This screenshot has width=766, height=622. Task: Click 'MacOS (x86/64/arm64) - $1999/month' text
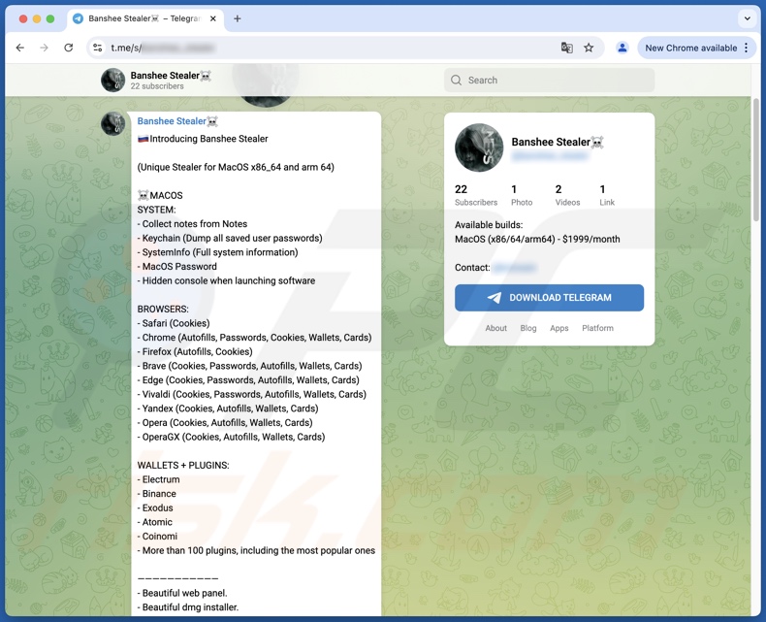[x=537, y=239]
